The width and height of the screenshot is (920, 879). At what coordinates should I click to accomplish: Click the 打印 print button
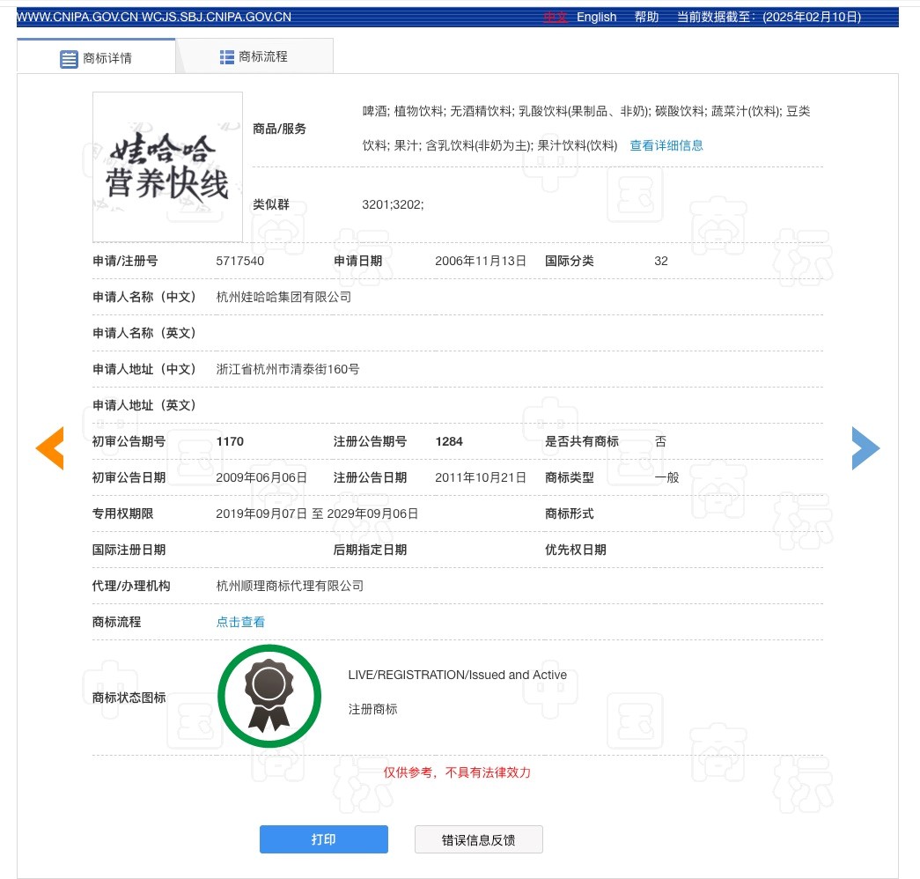[324, 839]
